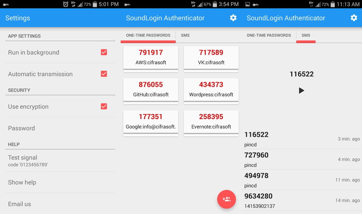Tap Email us in the Help section
Screen dimensions: 362x214
tap(19, 204)
